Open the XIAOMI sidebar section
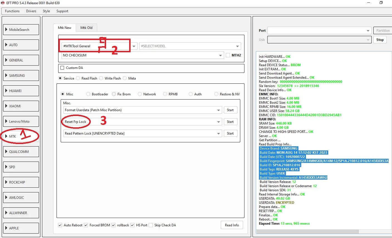 click(x=21, y=106)
